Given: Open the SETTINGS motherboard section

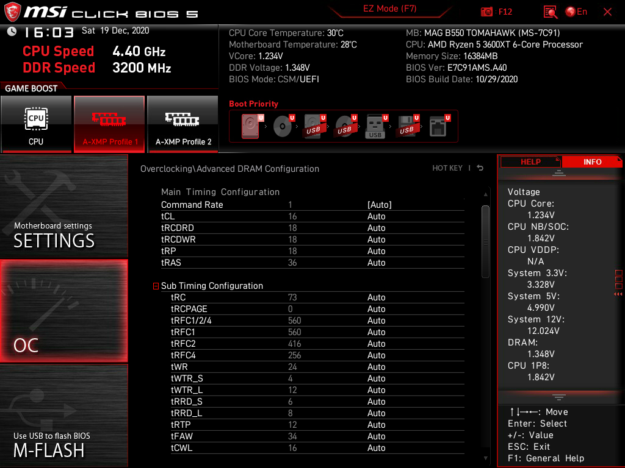Looking at the screenshot, I should coord(63,206).
